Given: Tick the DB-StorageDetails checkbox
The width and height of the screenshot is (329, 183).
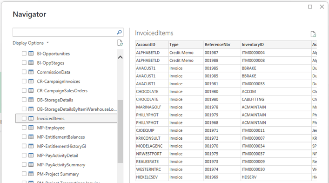Looking at the screenshot, I should tap(24, 100).
